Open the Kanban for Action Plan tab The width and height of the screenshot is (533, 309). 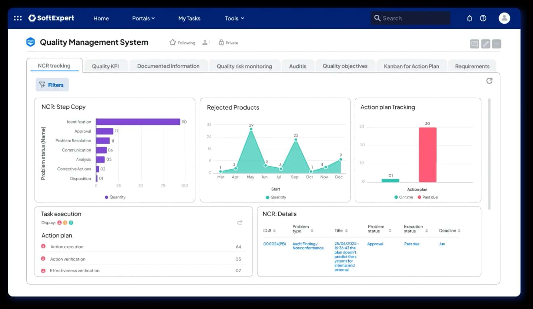411,66
